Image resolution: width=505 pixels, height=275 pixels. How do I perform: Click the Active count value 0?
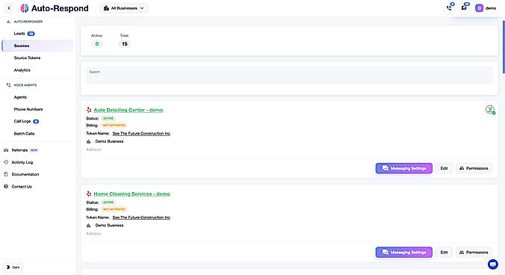[97, 44]
